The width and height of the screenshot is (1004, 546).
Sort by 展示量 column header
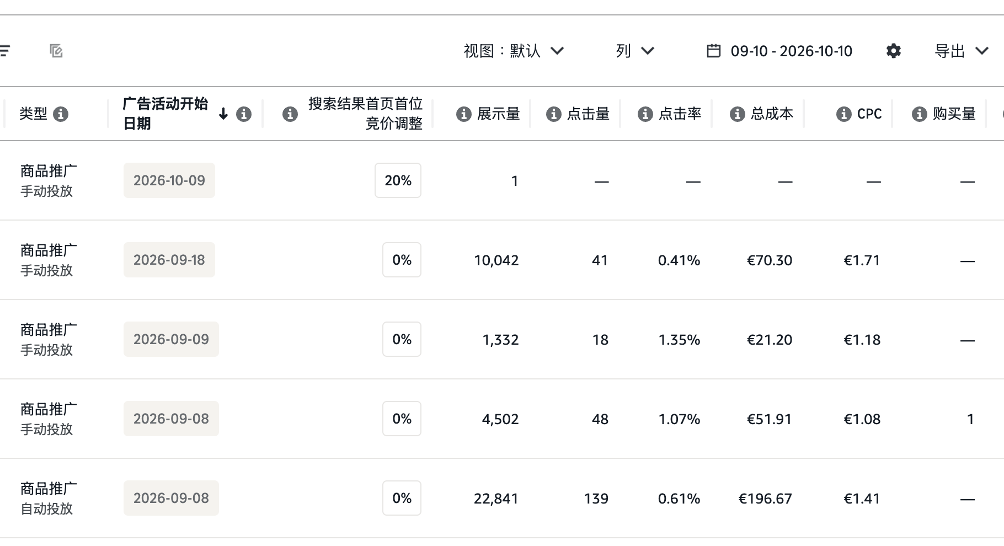pos(498,114)
